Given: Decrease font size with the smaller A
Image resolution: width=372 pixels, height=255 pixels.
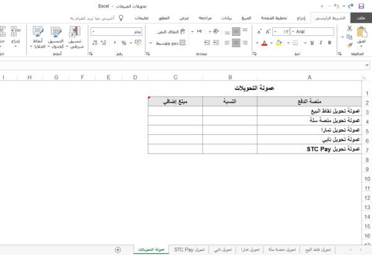Looking at the screenshot, I should (259, 32).
